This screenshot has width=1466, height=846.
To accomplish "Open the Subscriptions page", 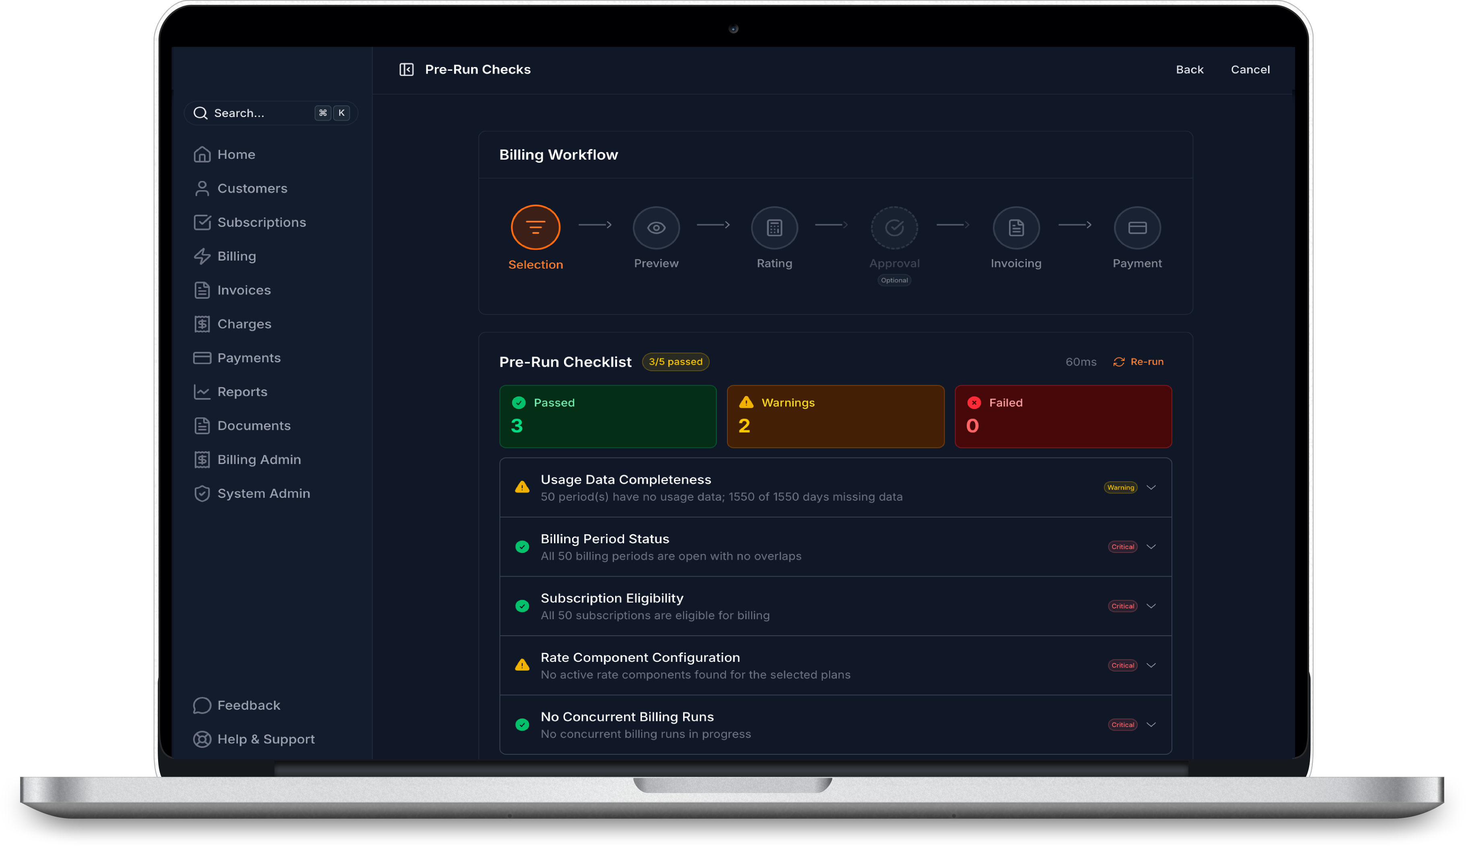I will pyautogui.click(x=262, y=222).
